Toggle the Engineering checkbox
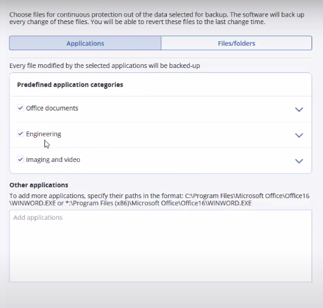Viewport: 323px width, 308px height. [x=20, y=134]
